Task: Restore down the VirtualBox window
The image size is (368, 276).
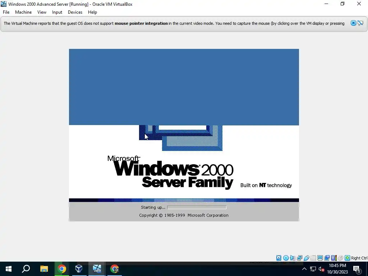Action: pos(342,4)
